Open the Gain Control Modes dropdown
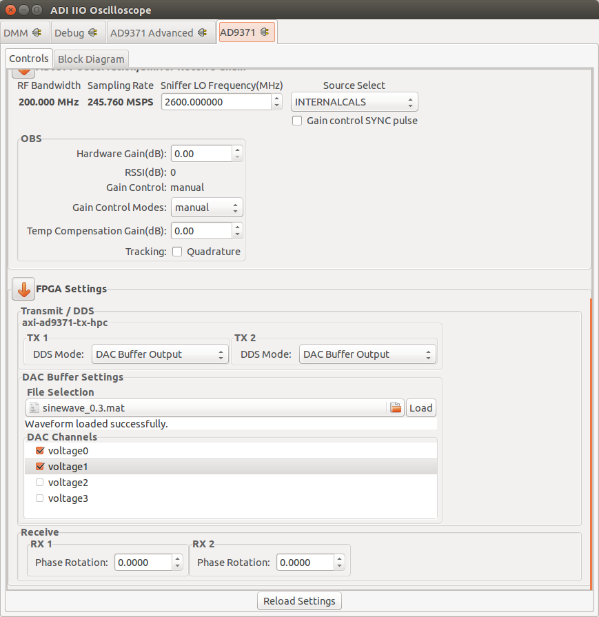Viewport: 599px width, 617px height. (x=207, y=207)
